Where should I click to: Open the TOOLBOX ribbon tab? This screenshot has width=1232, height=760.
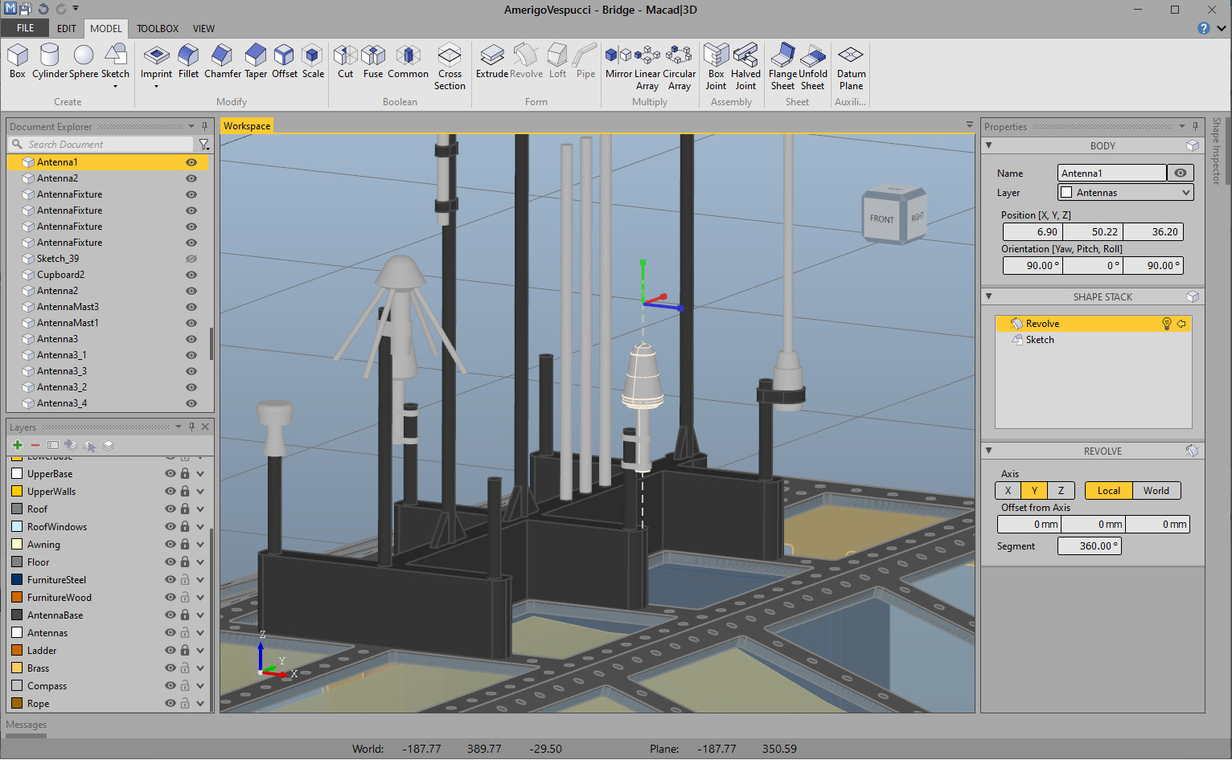pos(158,28)
